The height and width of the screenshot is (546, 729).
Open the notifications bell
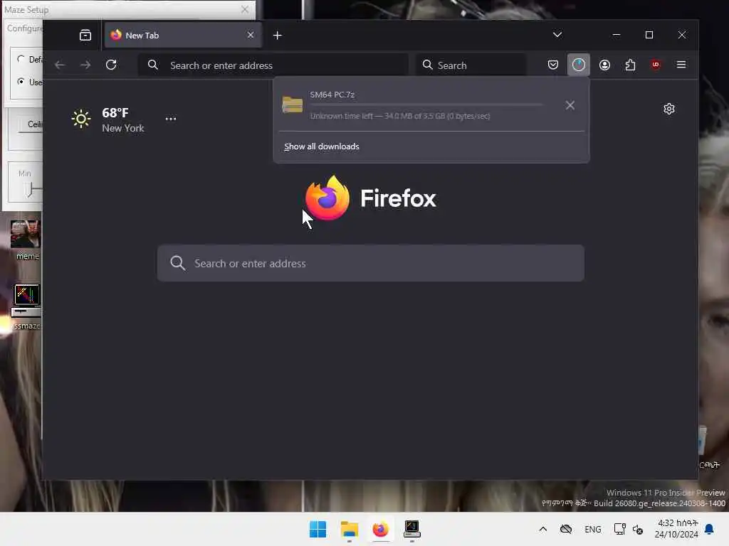coord(710,529)
